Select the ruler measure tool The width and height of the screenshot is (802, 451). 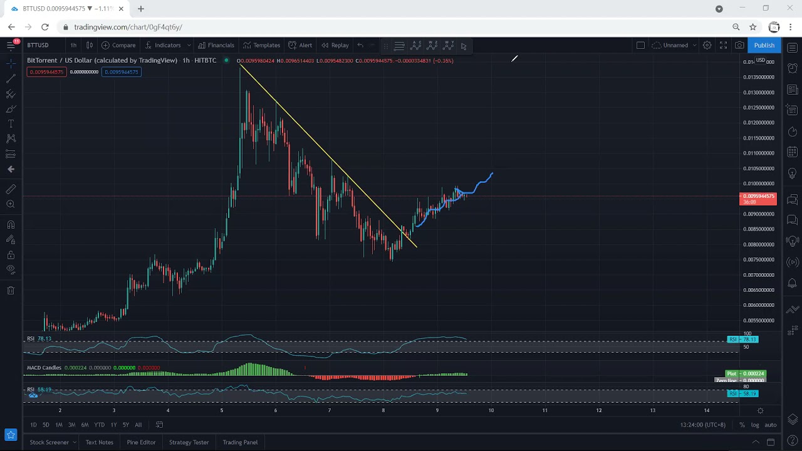coord(11,189)
